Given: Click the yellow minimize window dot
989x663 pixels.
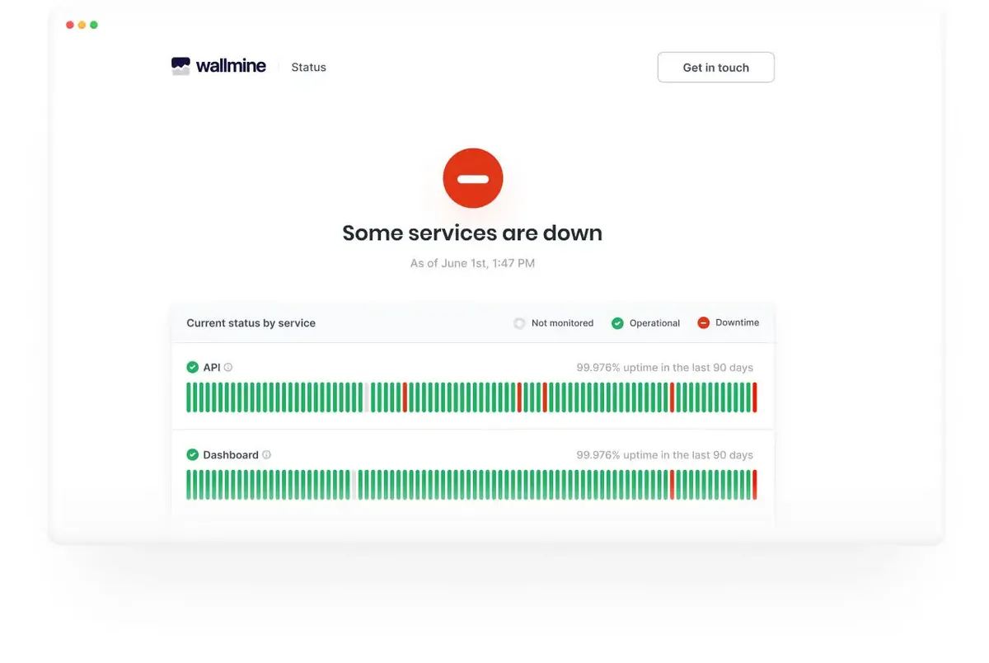Looking at the screenshot, I should pyautogui.click(x=82, y=25).
